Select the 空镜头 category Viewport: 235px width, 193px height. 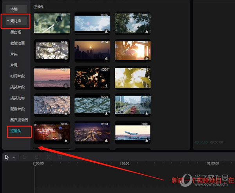(16, 131)
